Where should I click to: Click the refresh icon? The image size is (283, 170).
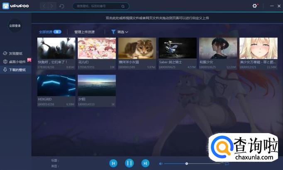coord(62,6)
